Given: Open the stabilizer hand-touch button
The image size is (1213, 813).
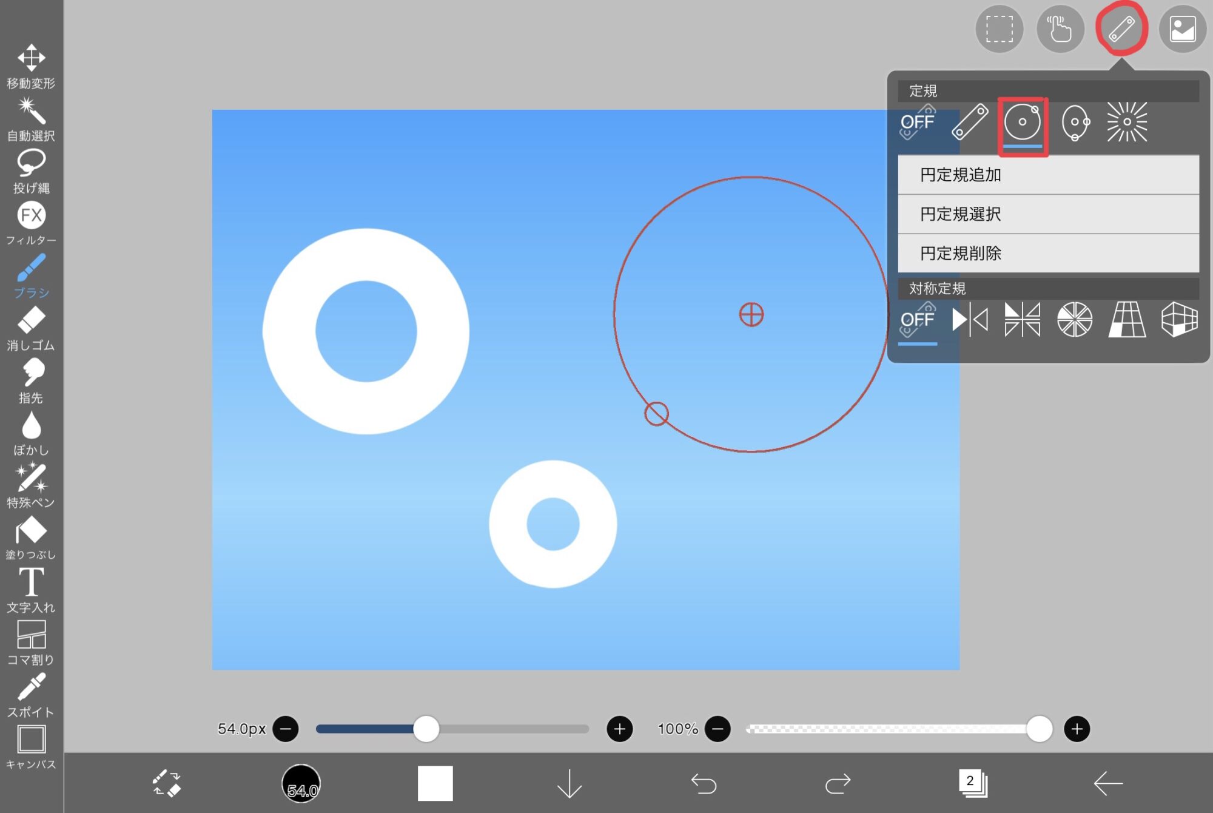Looking at the screenshot, I should (1060, 29).
